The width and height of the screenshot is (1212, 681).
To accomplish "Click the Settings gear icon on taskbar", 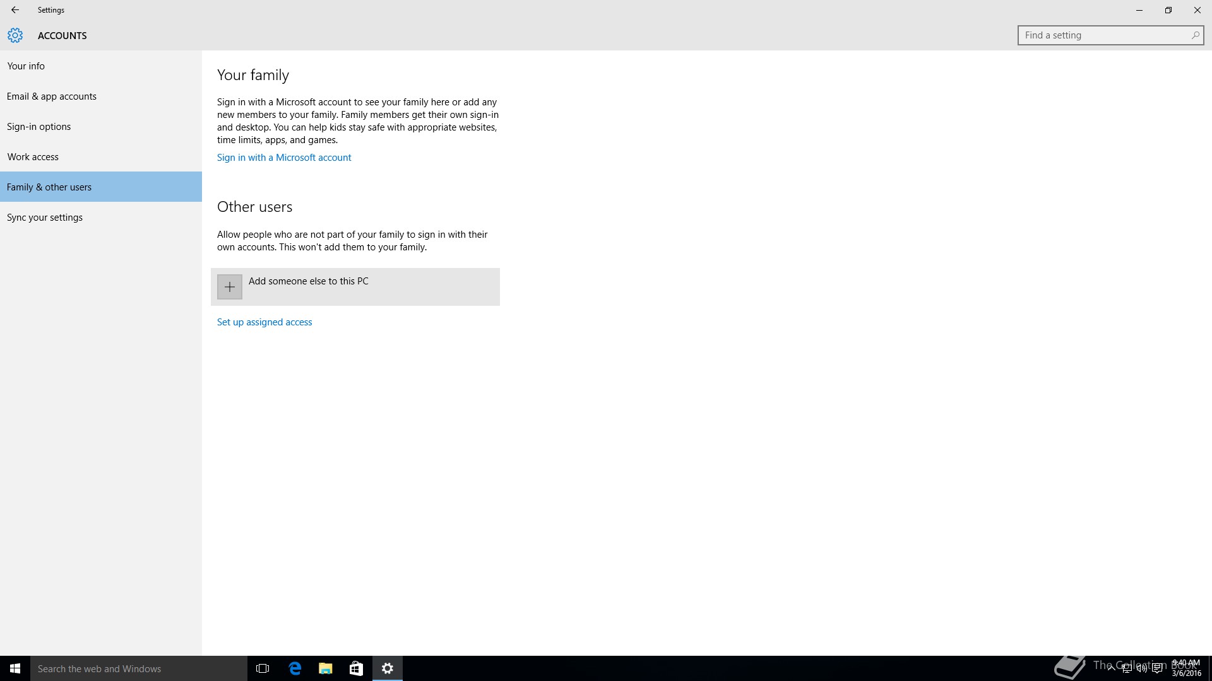I will (x=388, y=668).
